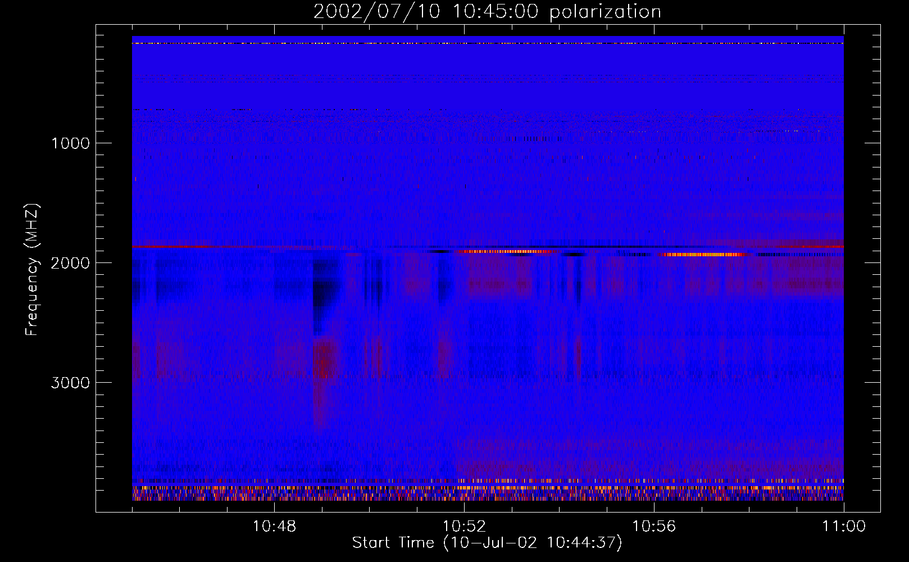Click the plot title "2002/07/10 10:45:00 polarization"
Viewport: 909px width, 562px height.
tap(487, 12)
